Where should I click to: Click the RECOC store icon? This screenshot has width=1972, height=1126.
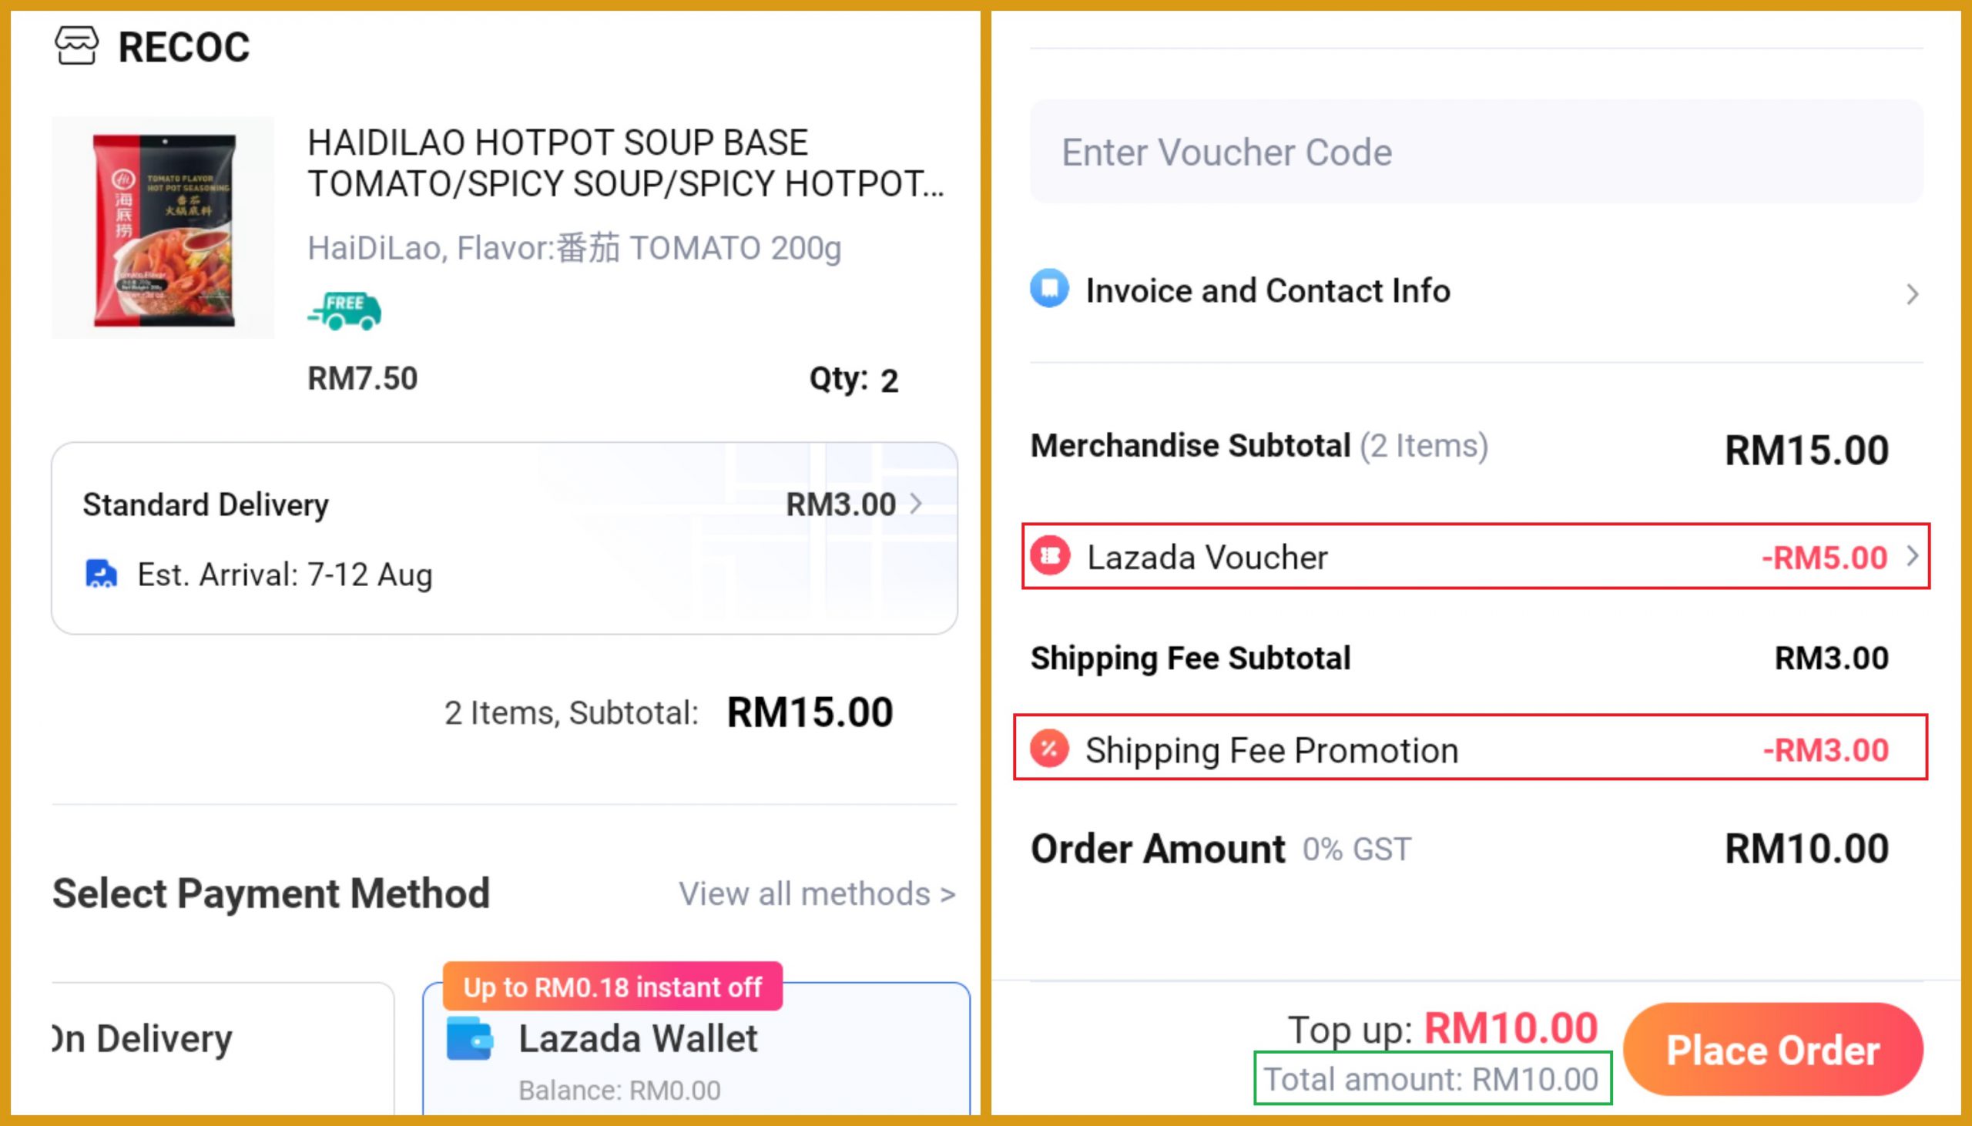tap(75, 45)
